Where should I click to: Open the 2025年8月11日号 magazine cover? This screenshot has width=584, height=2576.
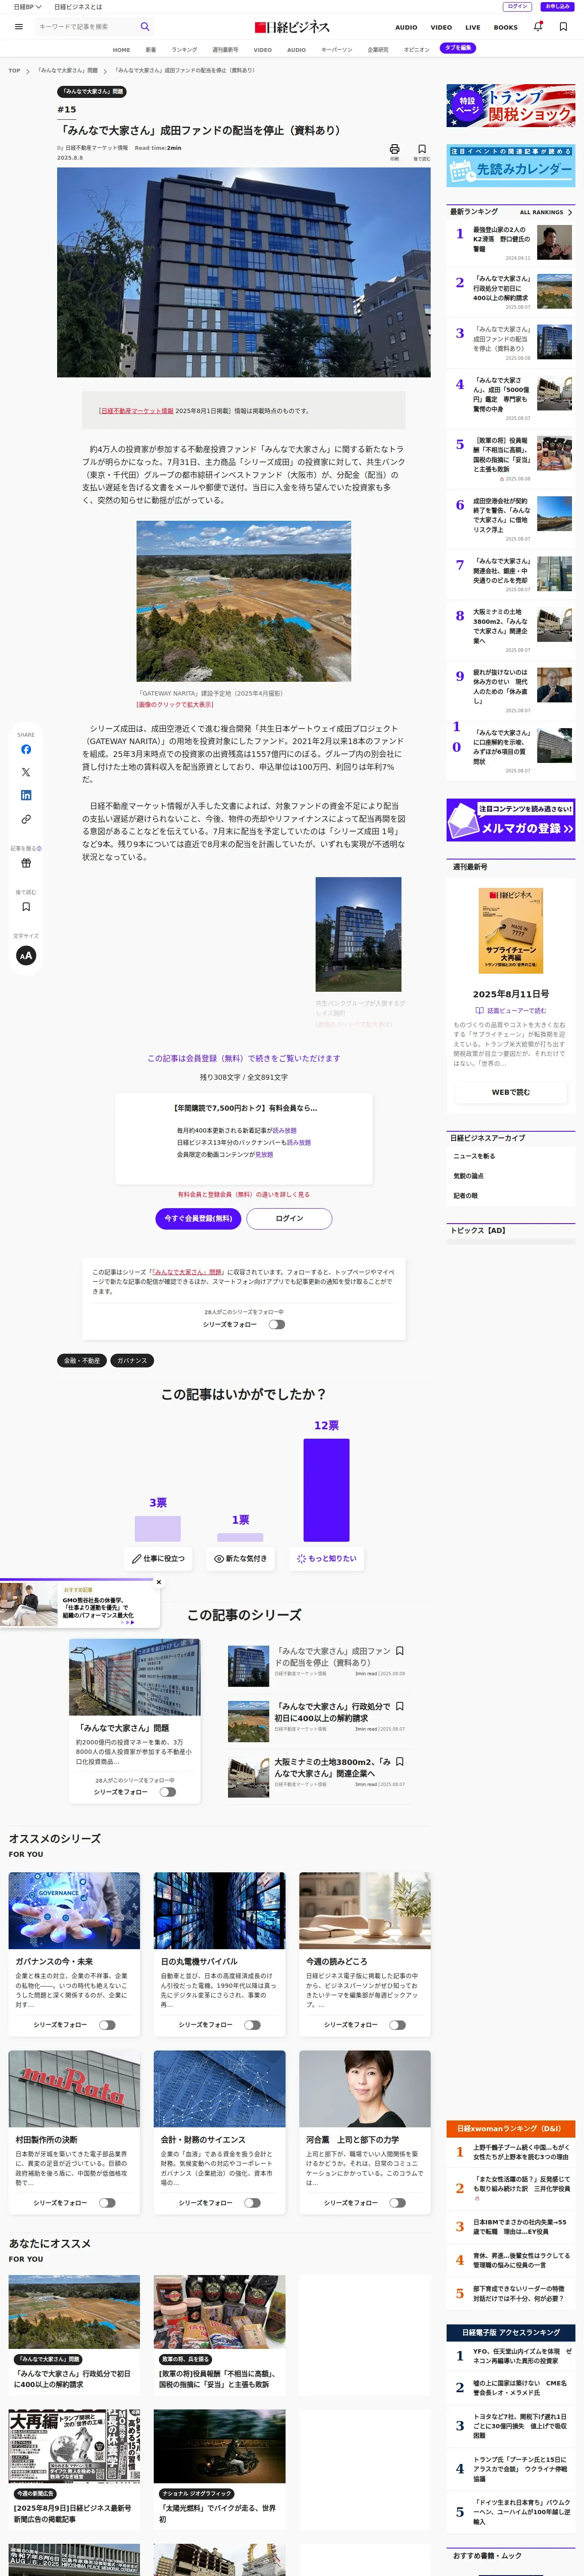(511, 930)
